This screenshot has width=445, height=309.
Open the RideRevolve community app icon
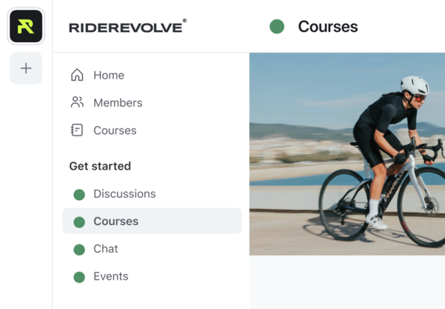[26, 26]
